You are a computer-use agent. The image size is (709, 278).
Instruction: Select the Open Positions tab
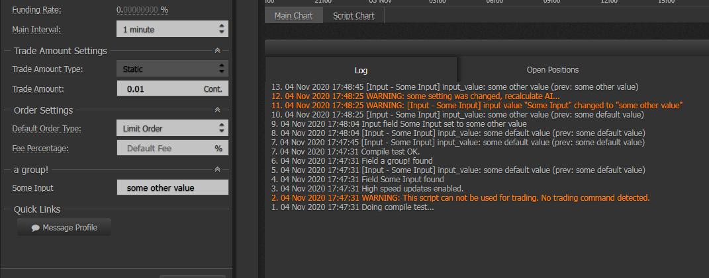coord(553,70)
